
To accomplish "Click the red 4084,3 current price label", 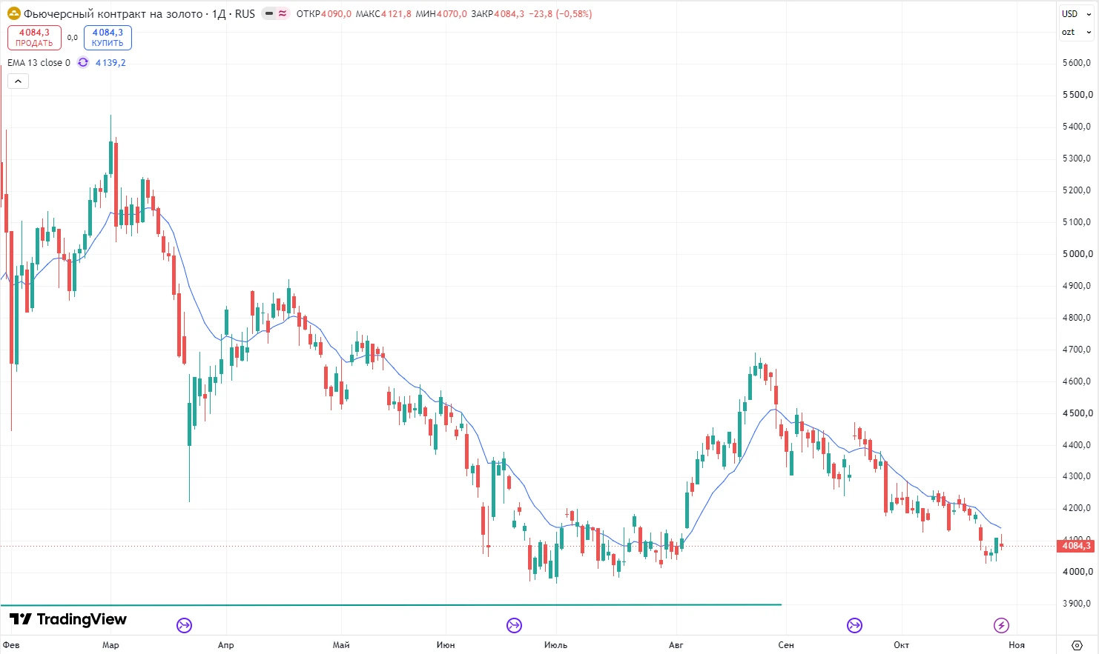I will (1076, 546).
